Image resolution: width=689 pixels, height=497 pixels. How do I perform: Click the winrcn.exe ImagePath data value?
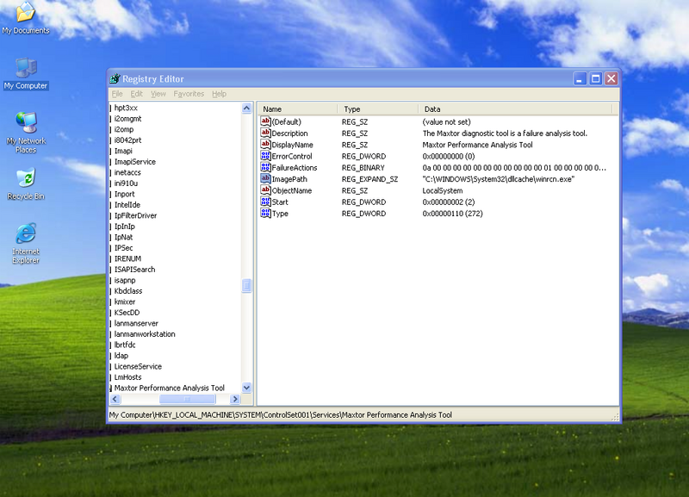499,179
